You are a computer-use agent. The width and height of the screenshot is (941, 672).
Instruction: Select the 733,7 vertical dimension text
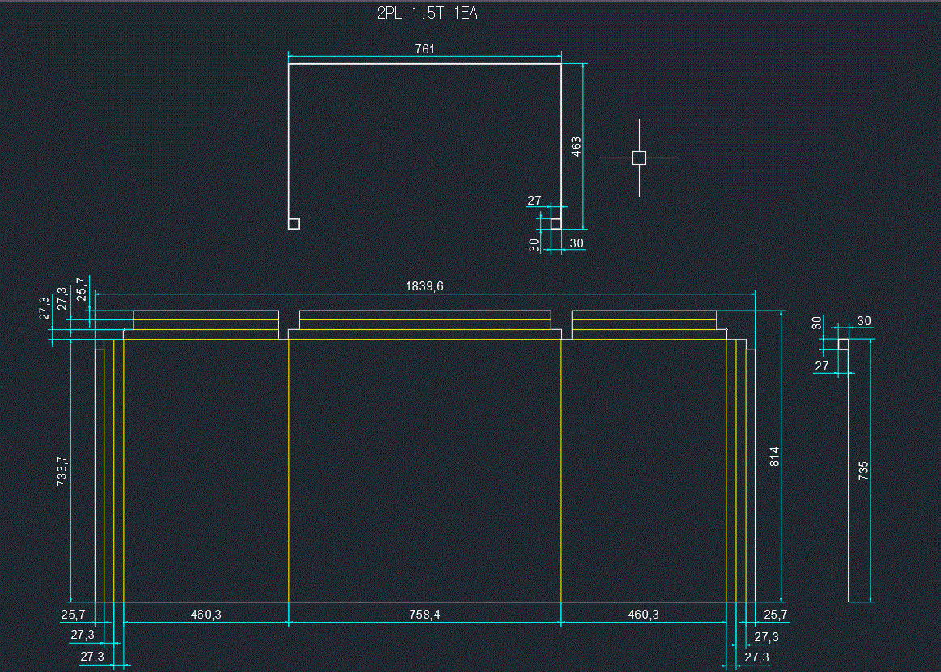click(x=62, y=471)
